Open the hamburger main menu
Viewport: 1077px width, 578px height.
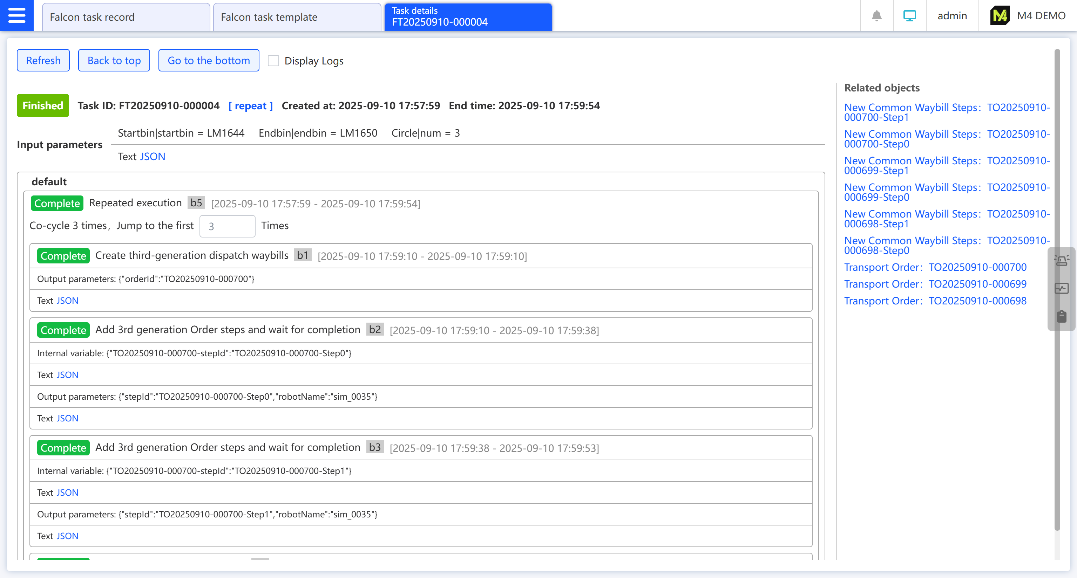point(17,15)
